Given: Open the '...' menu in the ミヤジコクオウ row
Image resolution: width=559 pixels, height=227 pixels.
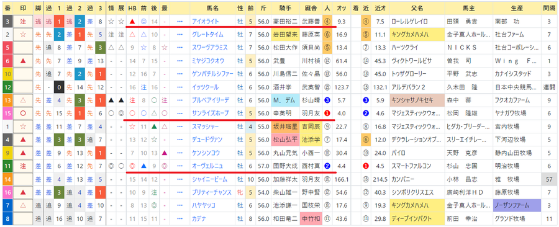Looking at the screenshot, I should [x=180, y=61].
